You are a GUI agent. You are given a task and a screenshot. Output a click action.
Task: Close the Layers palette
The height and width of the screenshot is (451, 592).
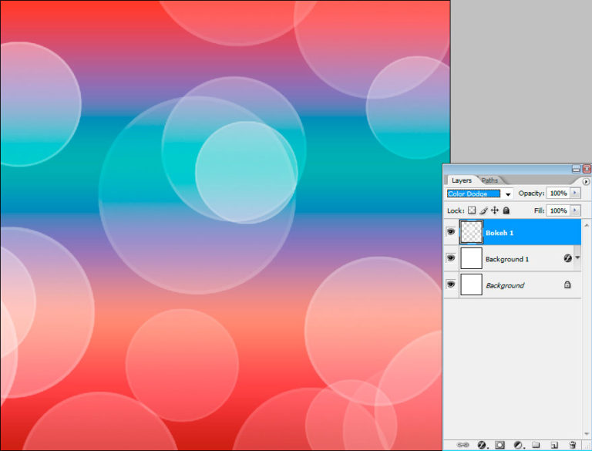coord(587,169)
